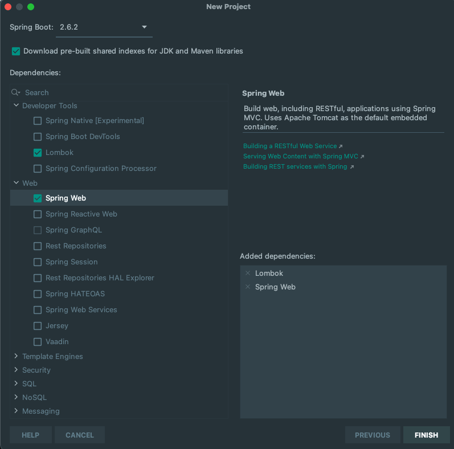The width and height of the screenshot is (454, 449).
Task: Remove Spring Web from added dependencies
Action: tap(248, 287)
